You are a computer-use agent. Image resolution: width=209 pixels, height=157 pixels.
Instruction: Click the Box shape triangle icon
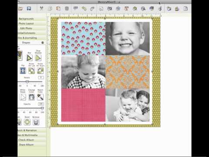click(29, 58)
